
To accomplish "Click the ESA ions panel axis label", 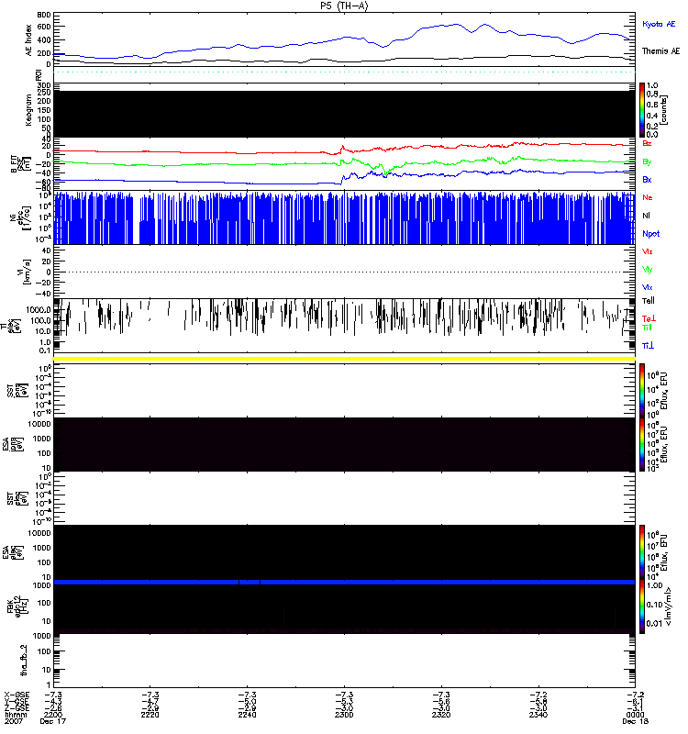I will coord(12,445).
